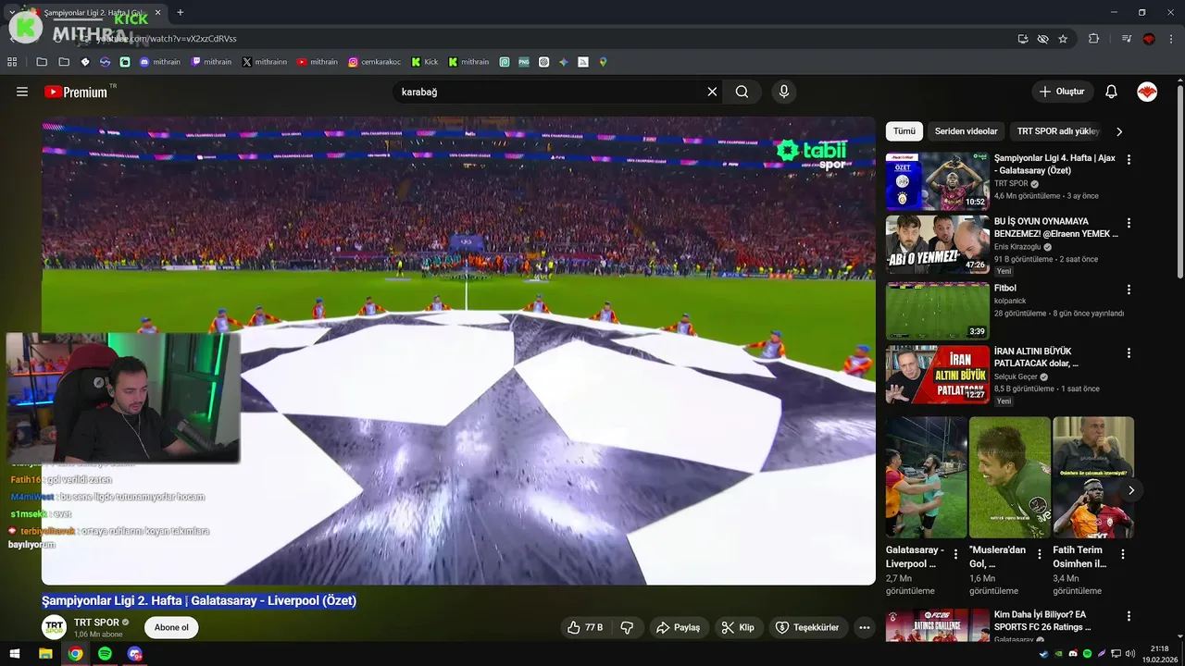Open YouTube notifications bell
Image resolution: width=1185 pixels, height=666 pixels.
pyautogui.click(x=1111, y=92)
